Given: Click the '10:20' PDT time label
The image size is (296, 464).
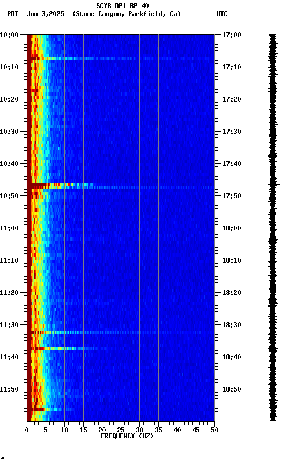Looking at the screenshot, I should tap(9, 99).
